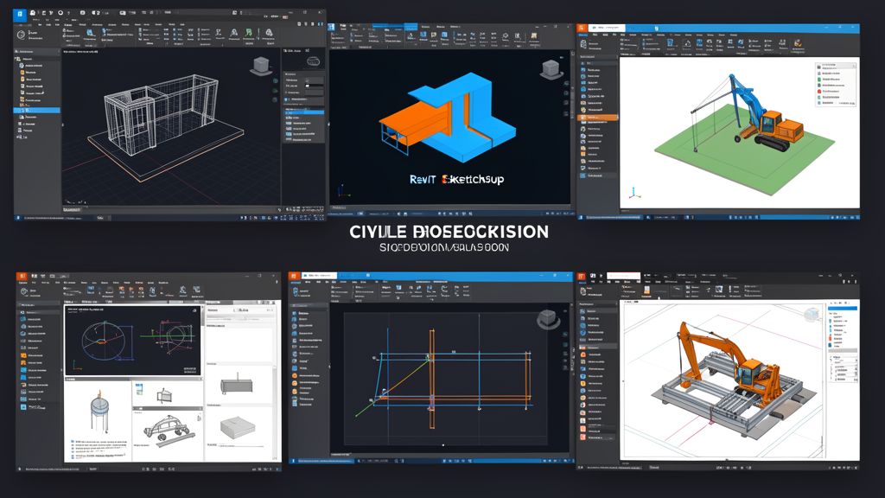The width and height of the screenshot is (885, 498).
Task: Collapse the left browser panel header in the wireframe window
Action: point(36,51)
